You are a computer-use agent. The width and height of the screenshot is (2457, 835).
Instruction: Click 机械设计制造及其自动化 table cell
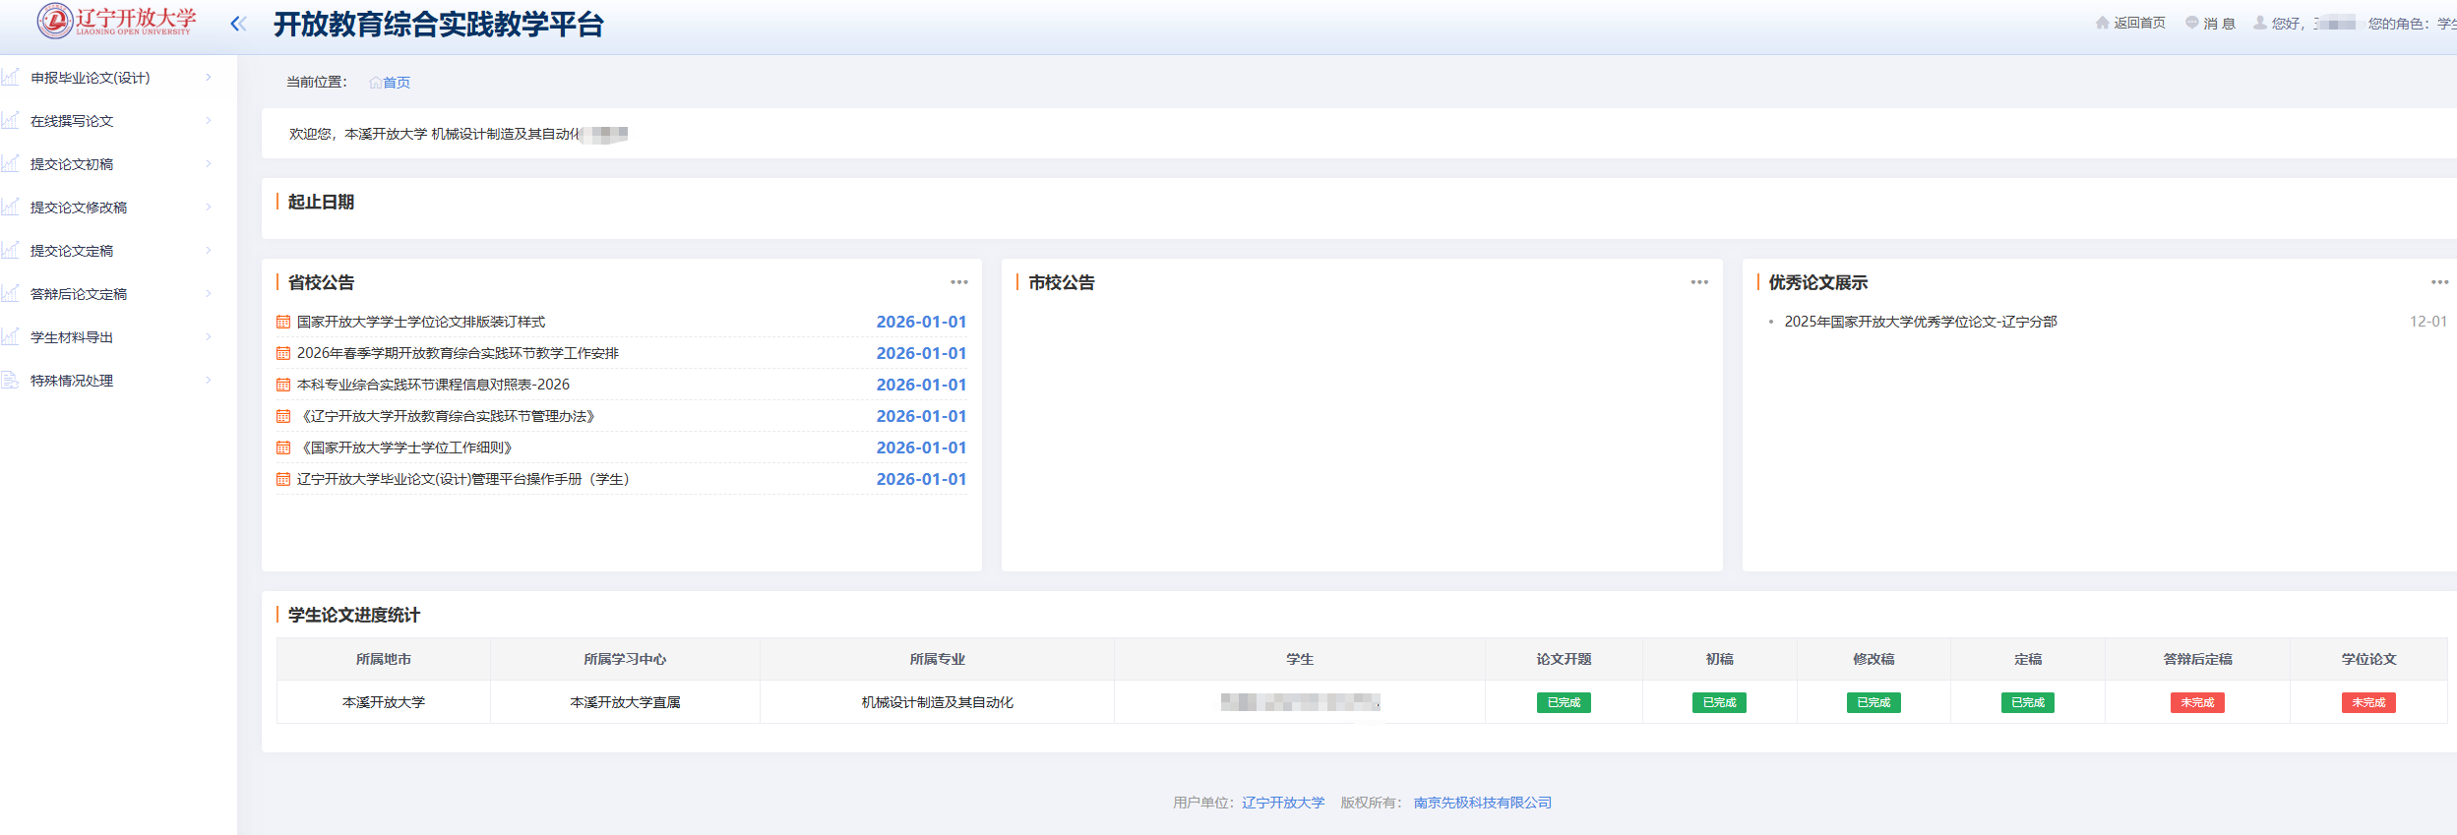(x=937, y=702)
